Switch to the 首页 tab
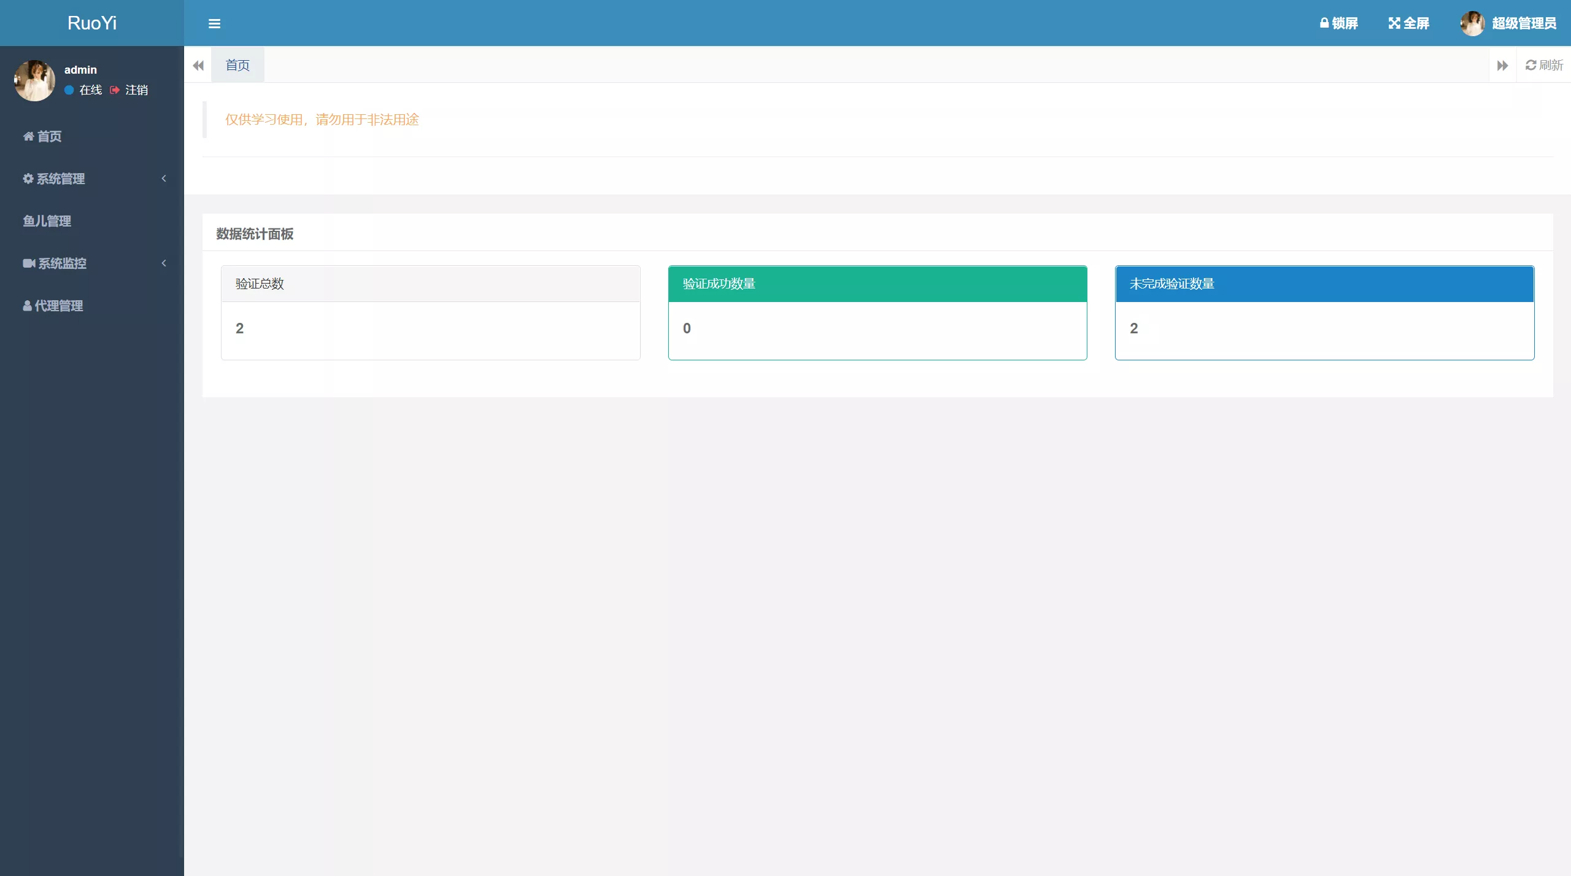Viewport: 1571px width, 876px height. (x=237, y=64)
